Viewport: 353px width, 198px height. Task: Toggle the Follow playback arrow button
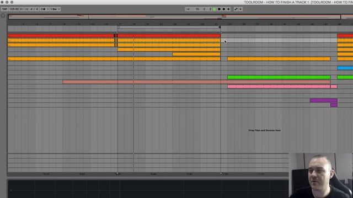(188, 9)
